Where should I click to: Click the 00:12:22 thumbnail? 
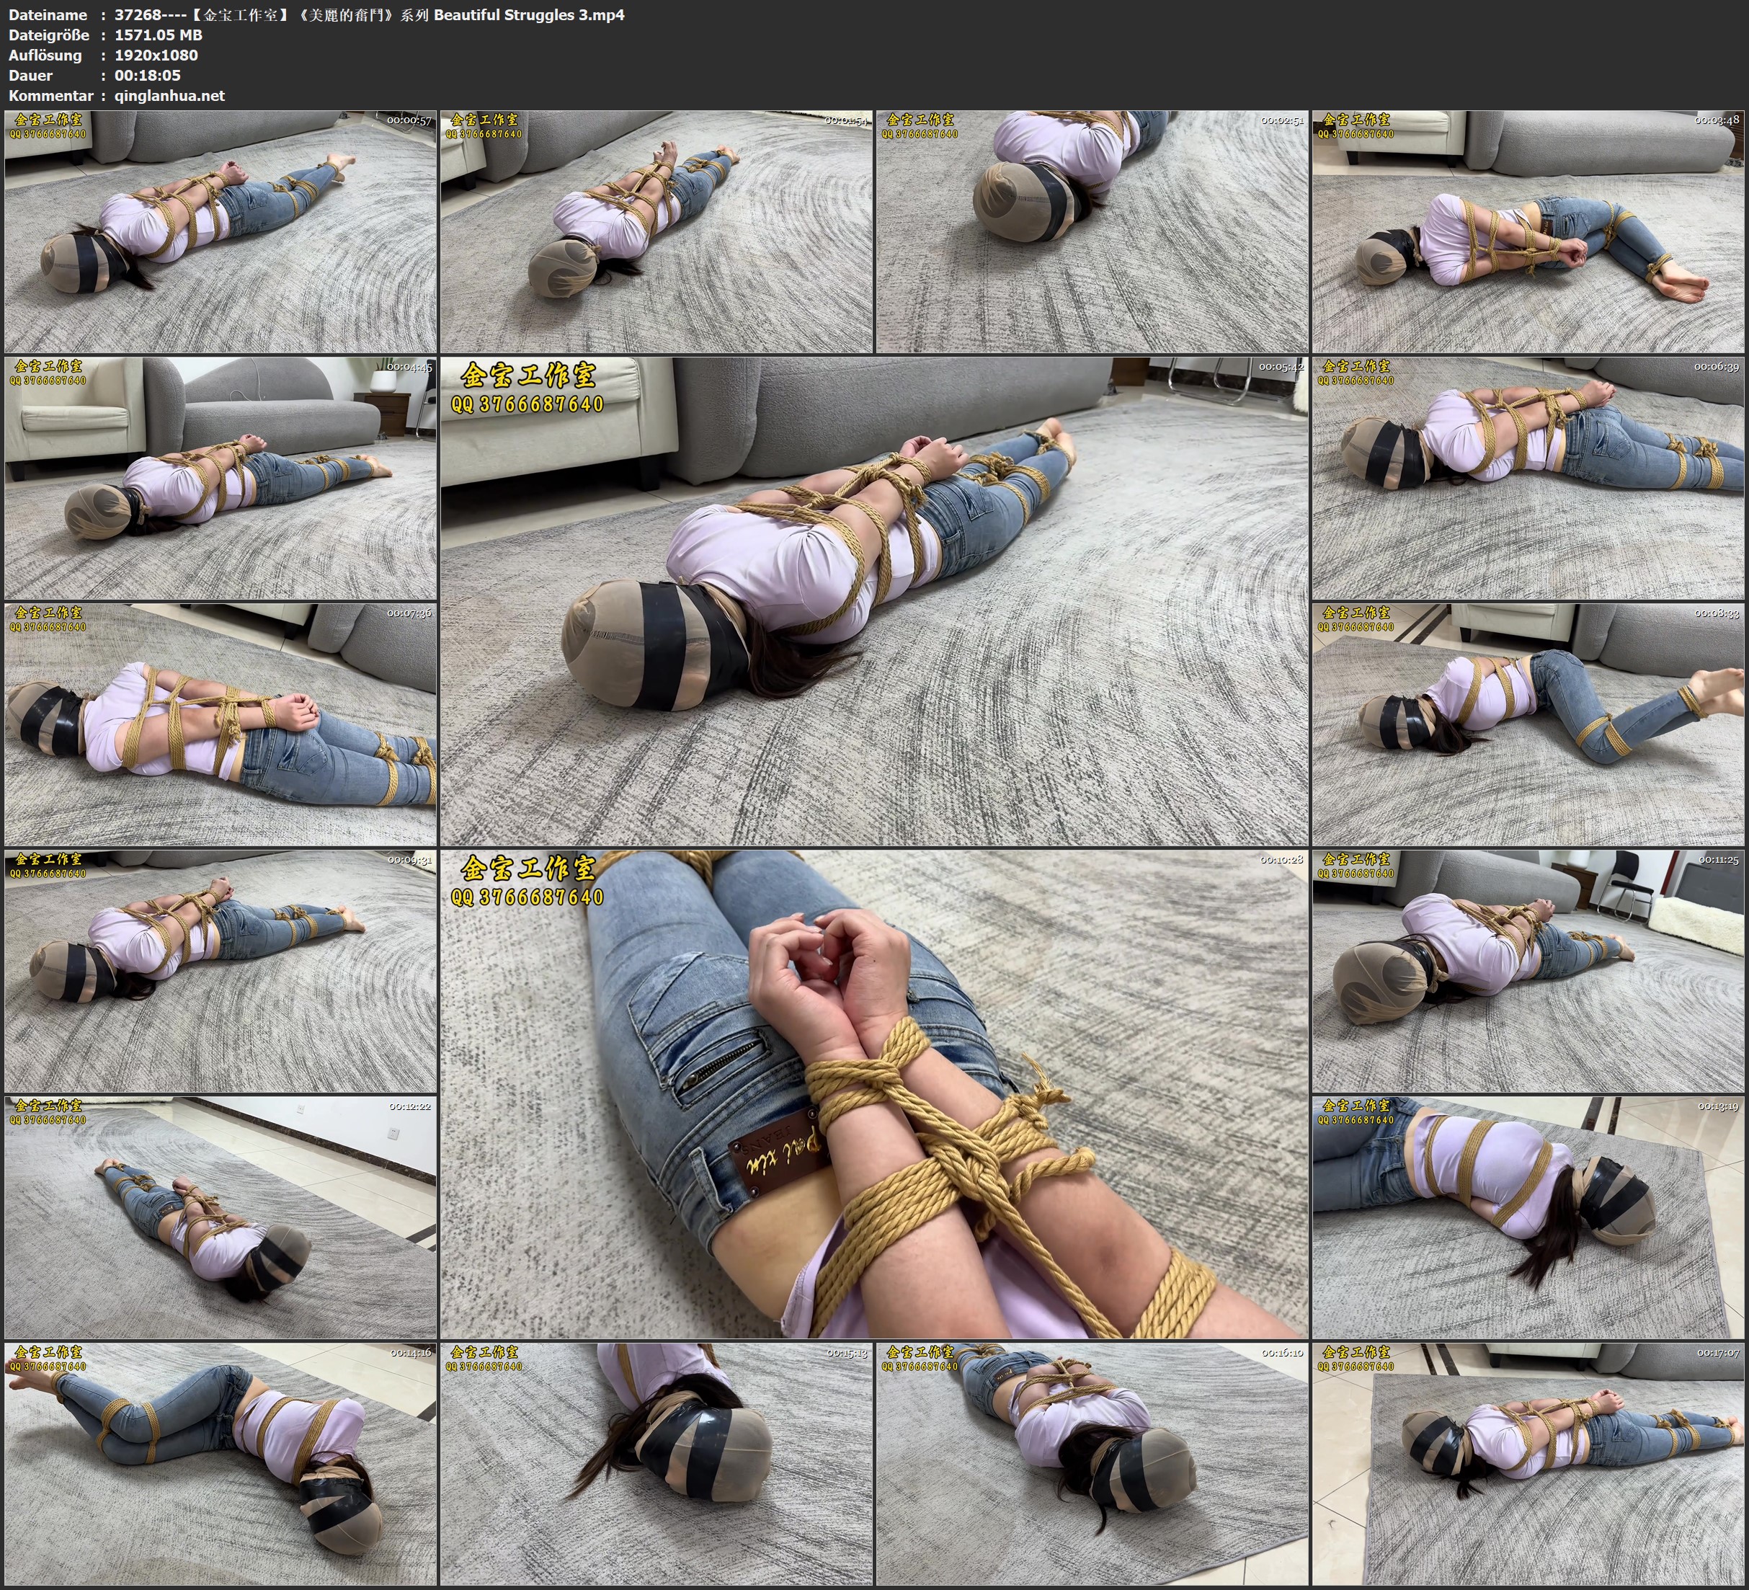221,1217
